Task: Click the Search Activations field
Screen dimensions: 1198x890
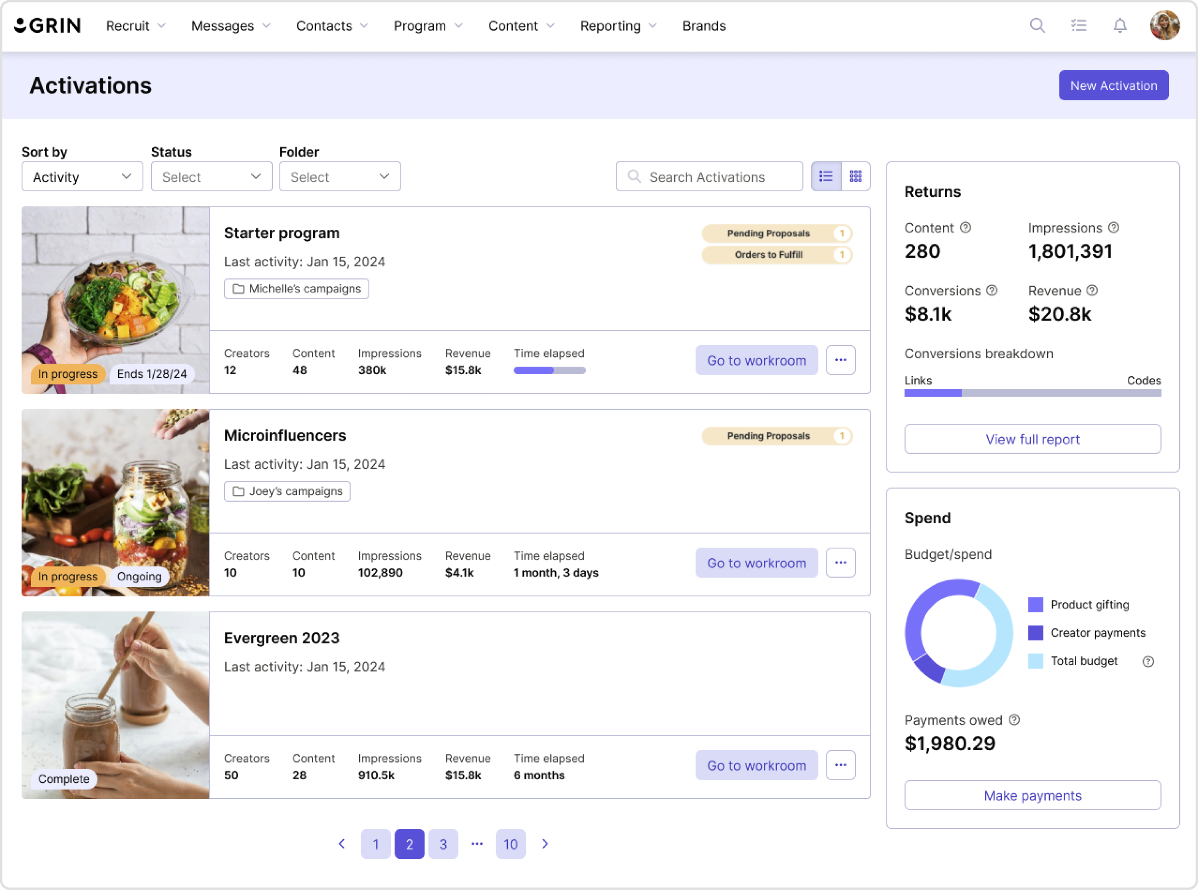Action: point(709,177)
